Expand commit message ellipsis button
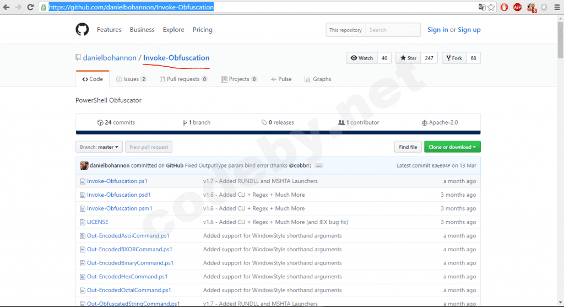 [x=319, y=166]
